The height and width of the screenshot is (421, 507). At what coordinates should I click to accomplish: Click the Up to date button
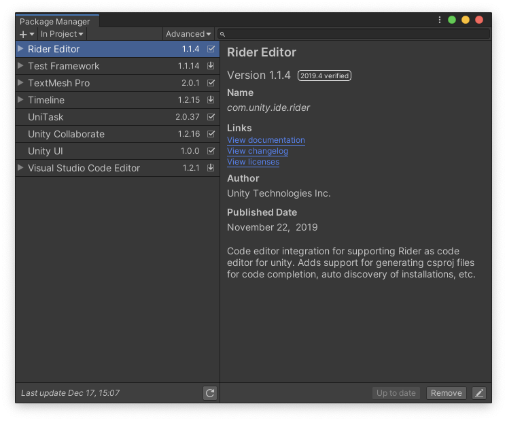(x=396, y=393)
